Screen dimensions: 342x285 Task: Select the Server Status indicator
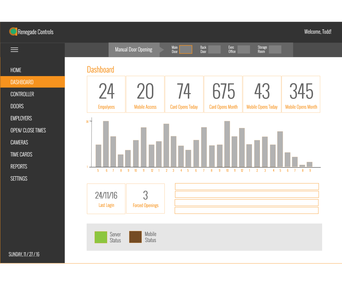coord(108,237)
